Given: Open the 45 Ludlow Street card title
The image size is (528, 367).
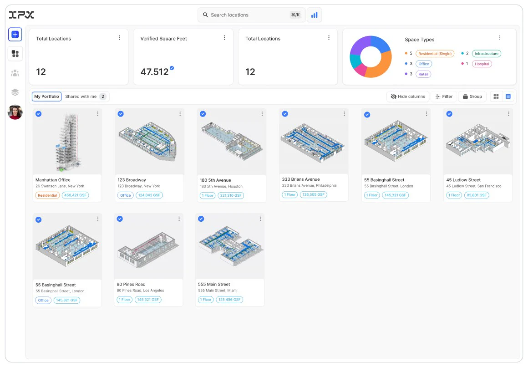Looking at the screenshot, I should tap(463, 180).
